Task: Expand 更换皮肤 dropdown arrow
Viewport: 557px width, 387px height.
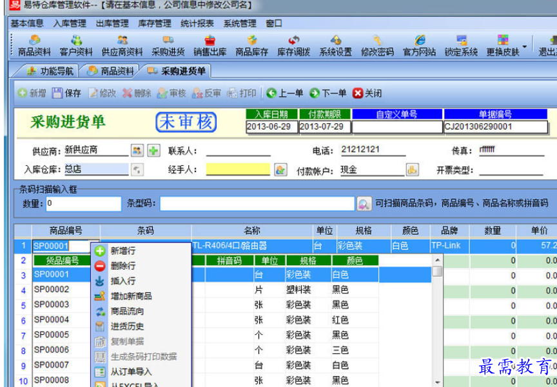Action: [524, 46]
